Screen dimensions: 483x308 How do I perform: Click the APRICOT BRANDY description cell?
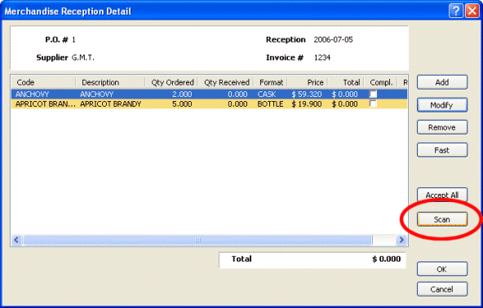pos(111,104)
